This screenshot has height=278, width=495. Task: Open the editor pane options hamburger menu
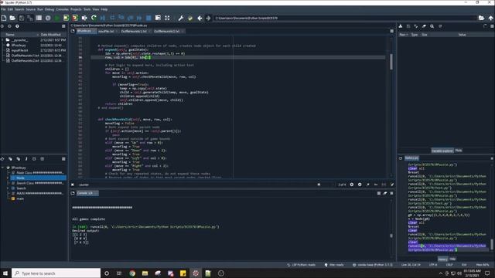392,31
